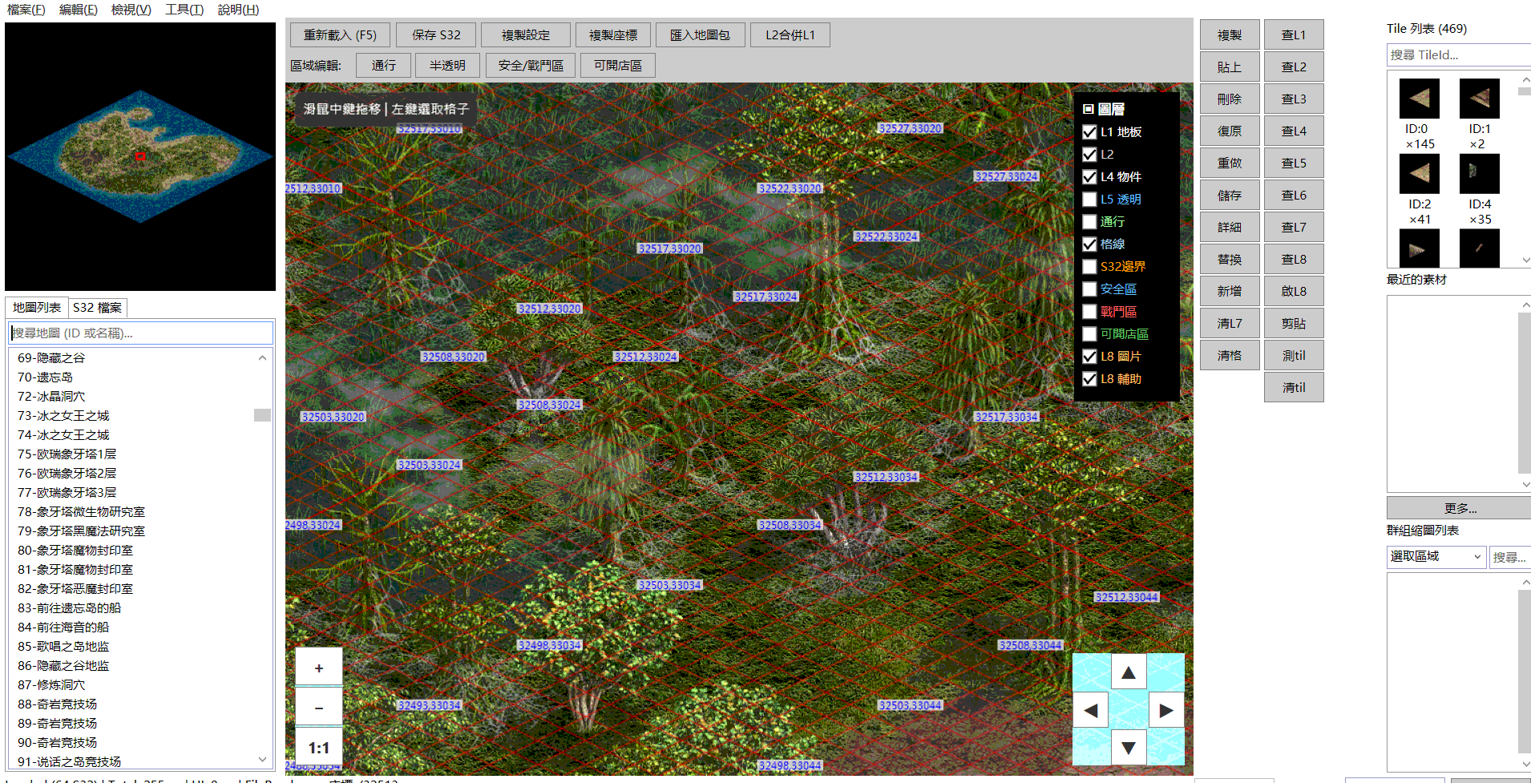
Task: Click the 安全/戰鬥區 region edit button
Action: pyautogui.click(x=531, y=66)
